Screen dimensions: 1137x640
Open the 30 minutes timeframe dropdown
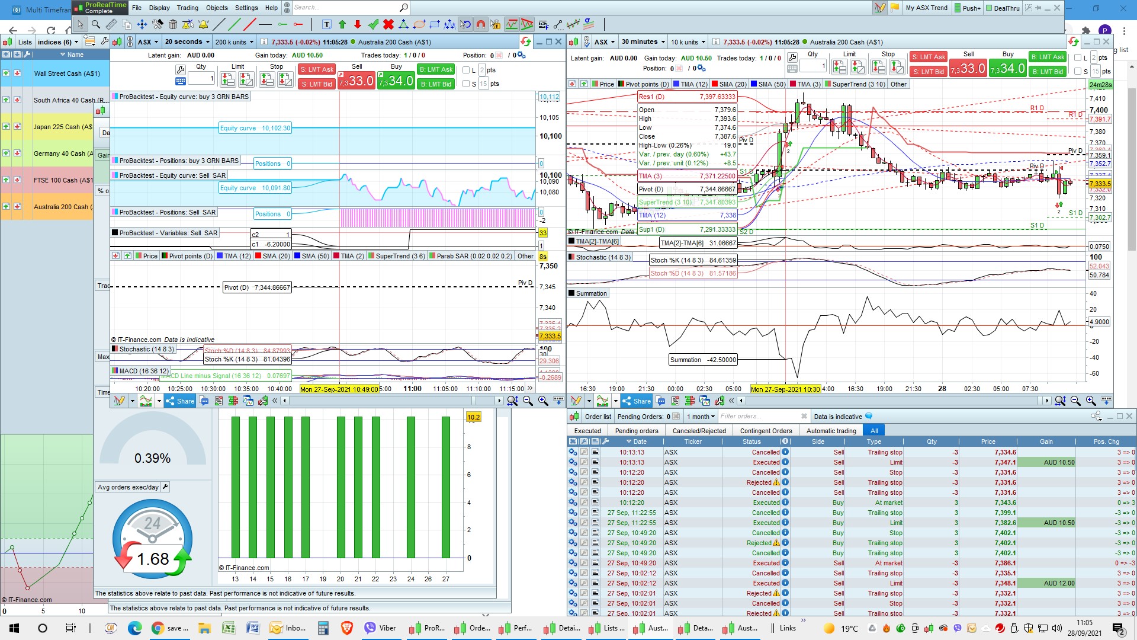643,42
